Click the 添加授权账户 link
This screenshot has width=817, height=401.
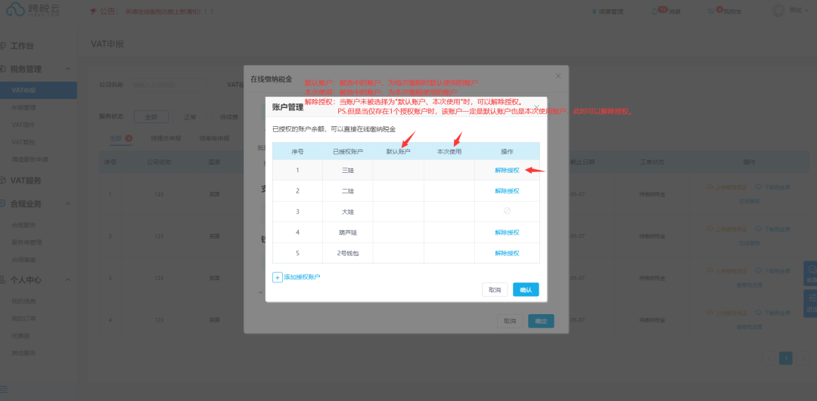(302, 277)
